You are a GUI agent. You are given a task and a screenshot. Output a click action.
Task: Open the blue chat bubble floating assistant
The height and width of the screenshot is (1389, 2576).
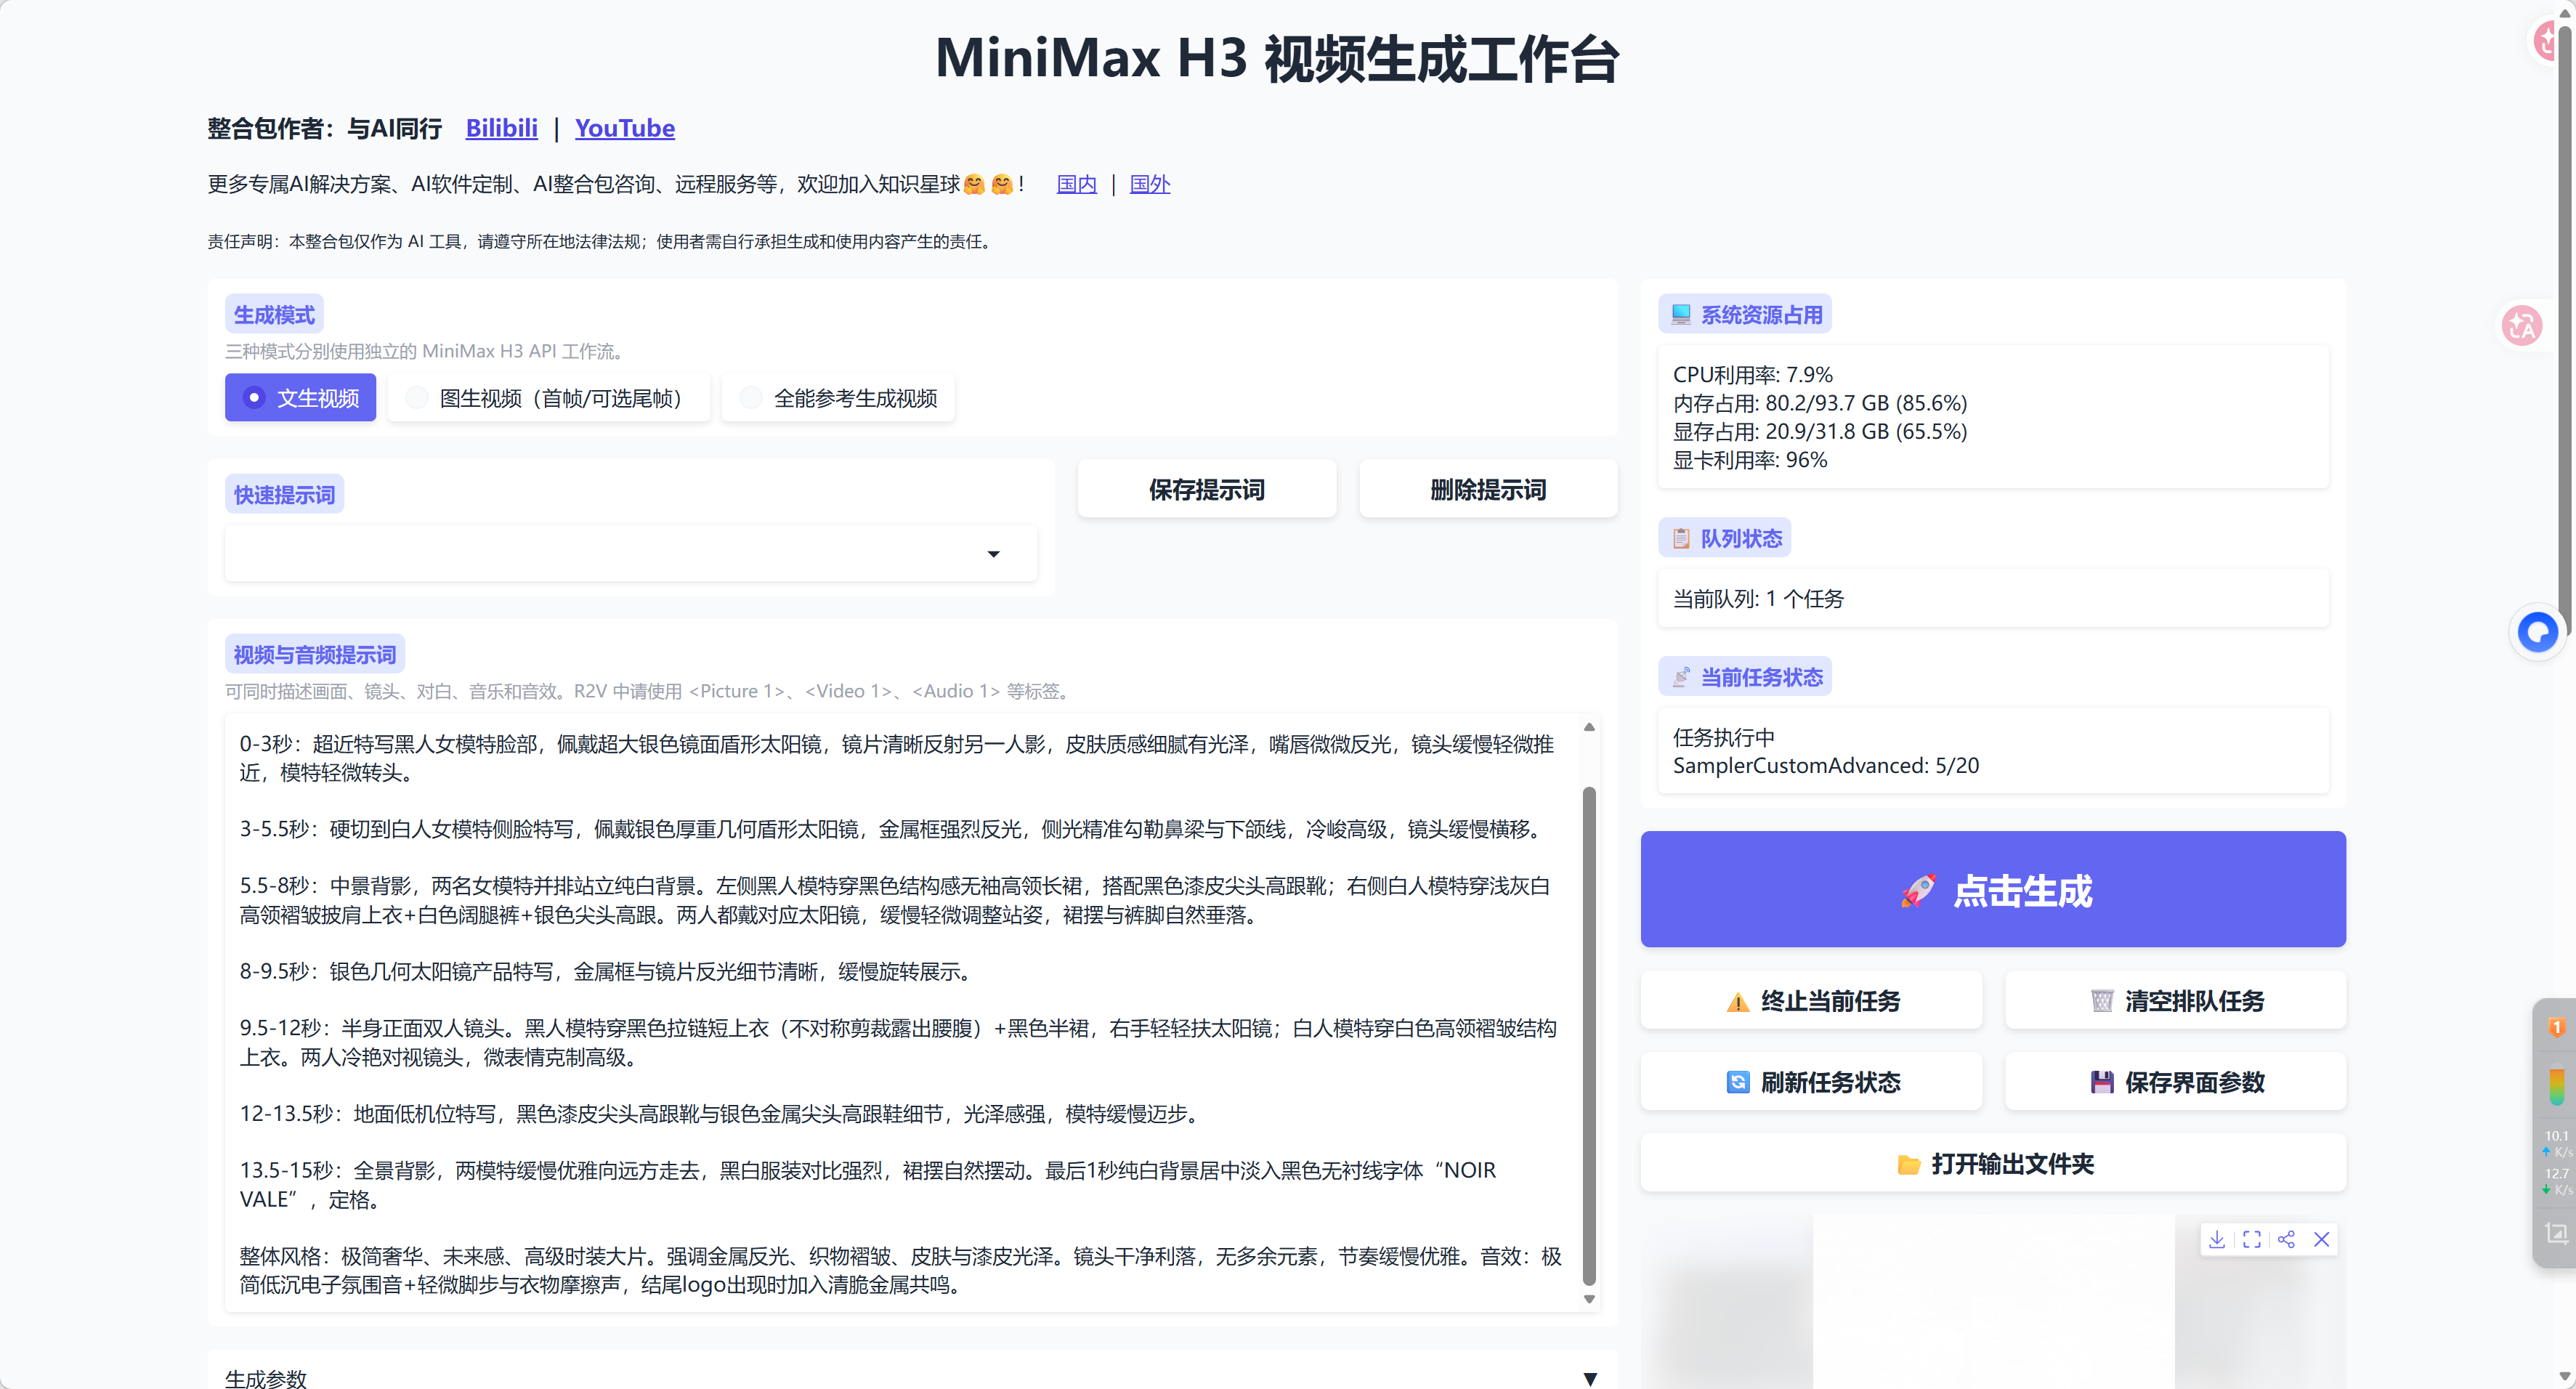[2538, 632]
